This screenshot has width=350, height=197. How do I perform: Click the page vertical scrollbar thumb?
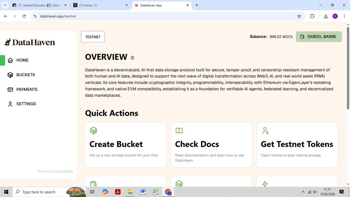[x=348, y=69]
